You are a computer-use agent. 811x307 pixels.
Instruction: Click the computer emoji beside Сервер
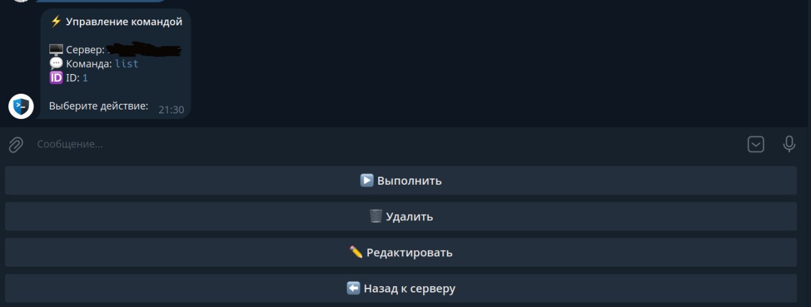[56, 49]
